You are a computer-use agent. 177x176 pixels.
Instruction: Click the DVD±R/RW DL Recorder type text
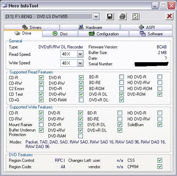click(x=61, y=47)
